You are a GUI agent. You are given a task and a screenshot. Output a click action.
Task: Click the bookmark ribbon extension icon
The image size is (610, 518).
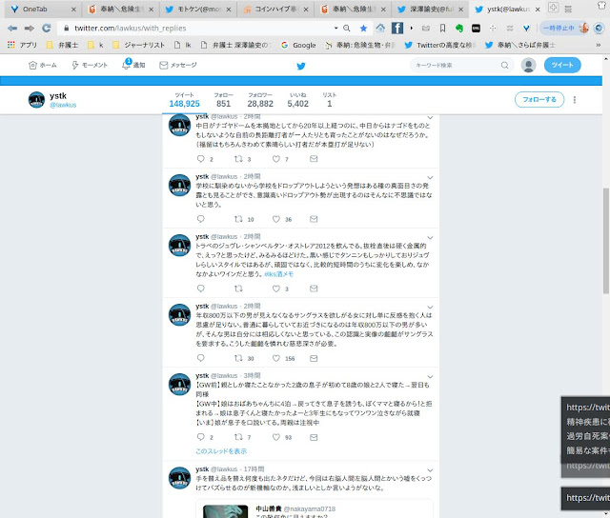442,28
